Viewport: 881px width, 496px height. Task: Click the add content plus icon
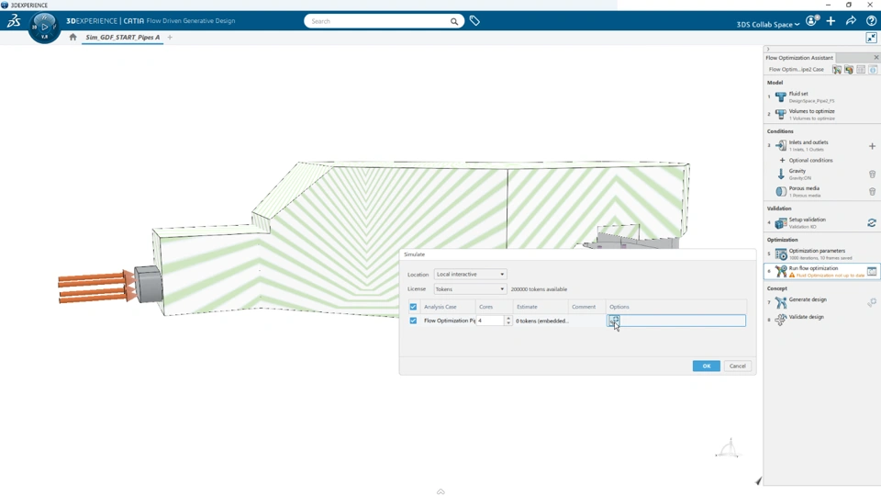click(831, 21)
